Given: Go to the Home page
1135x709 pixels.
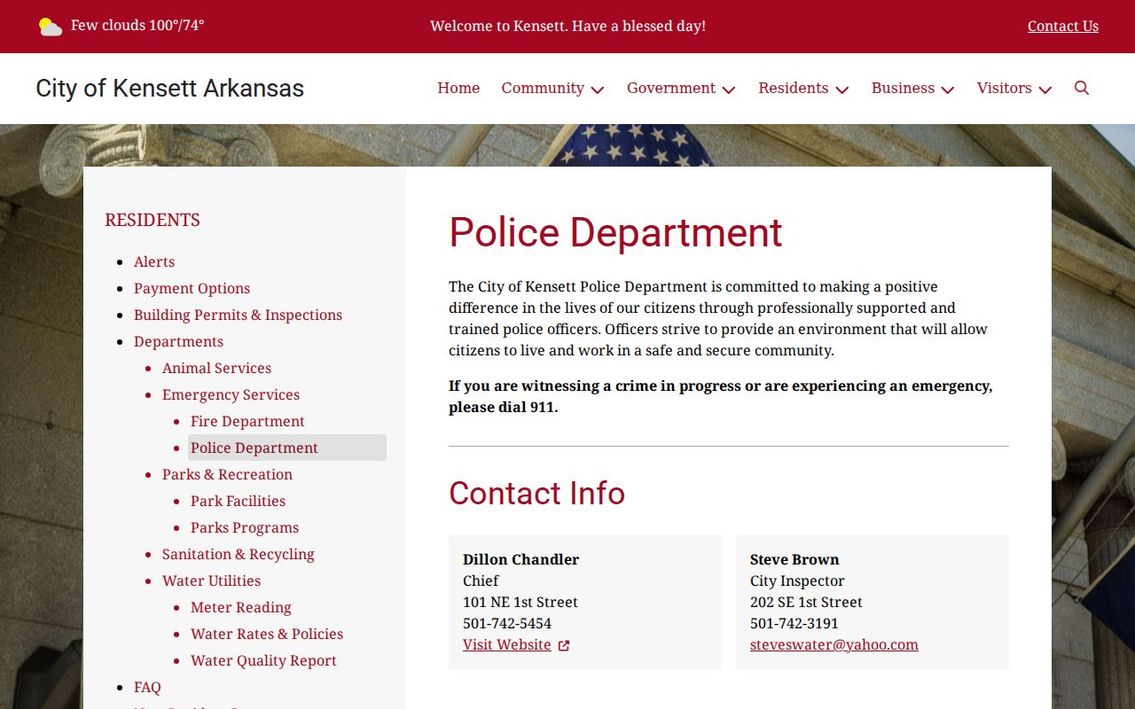Looking at the screenshot, I should tap(458, 88).
